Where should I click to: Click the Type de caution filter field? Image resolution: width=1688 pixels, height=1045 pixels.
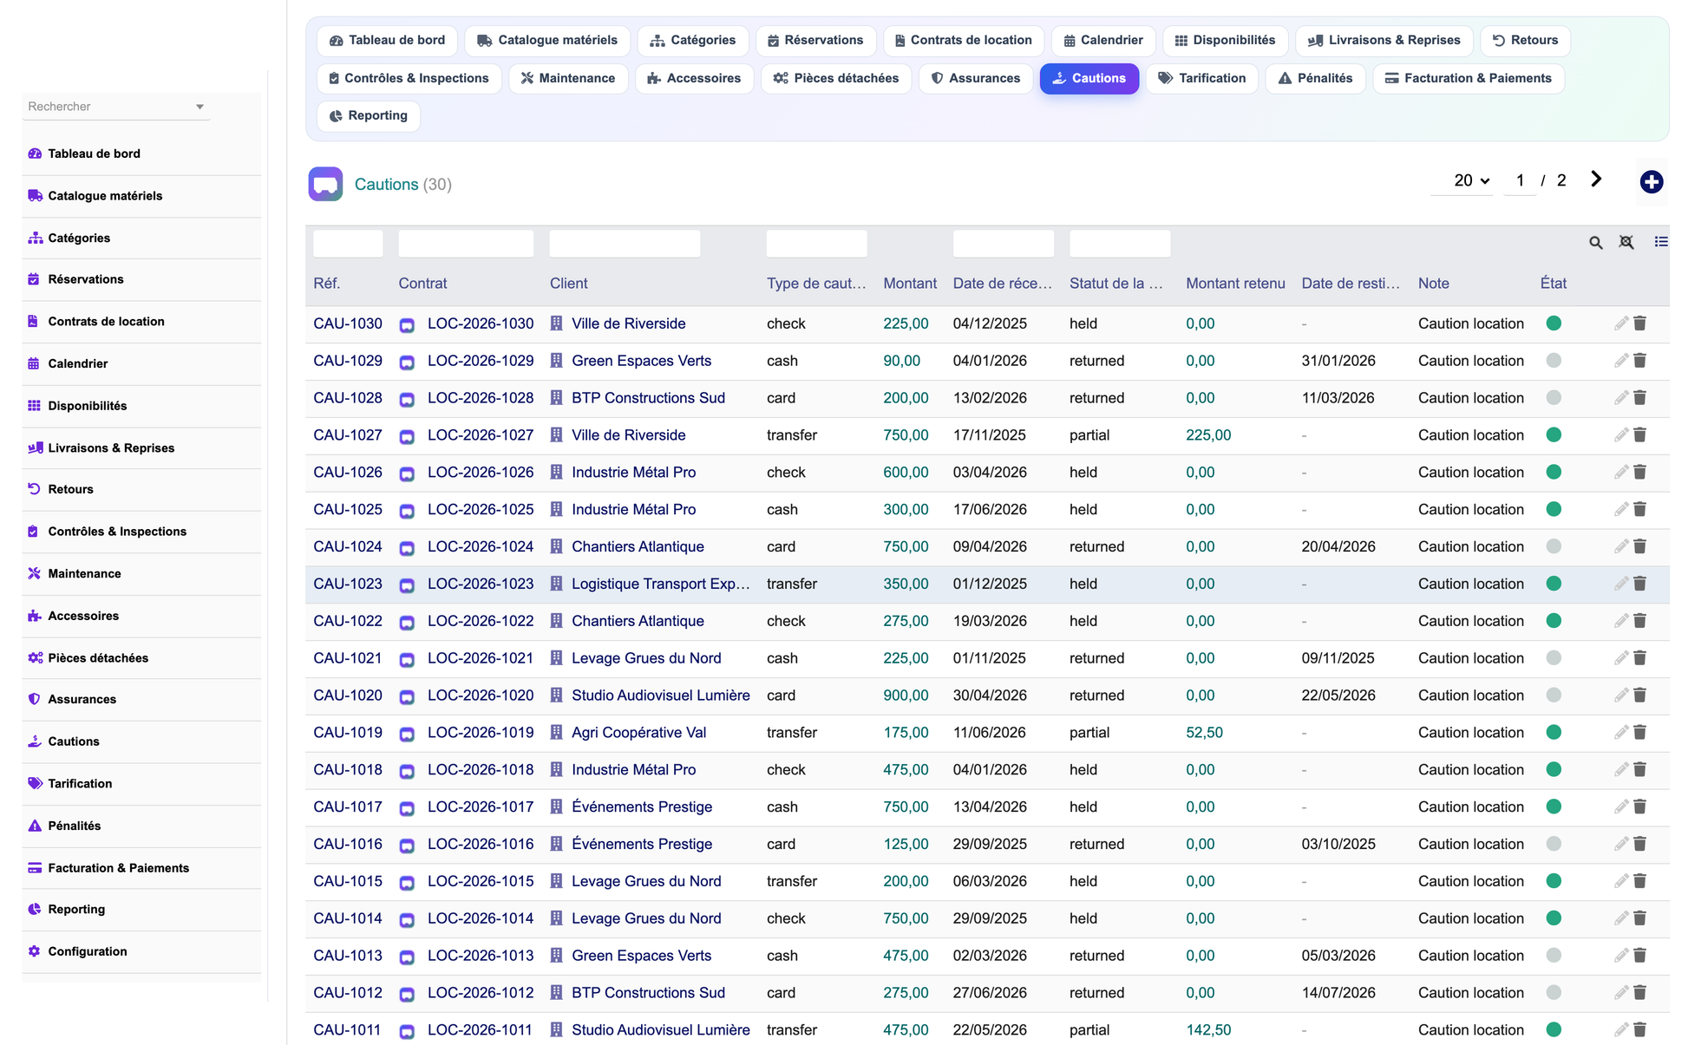tap(816, 244)
